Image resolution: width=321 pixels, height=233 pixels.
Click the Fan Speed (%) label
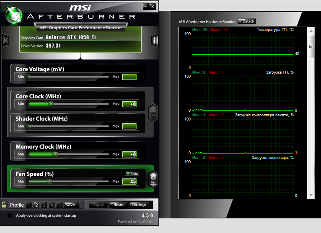point(35,174)
